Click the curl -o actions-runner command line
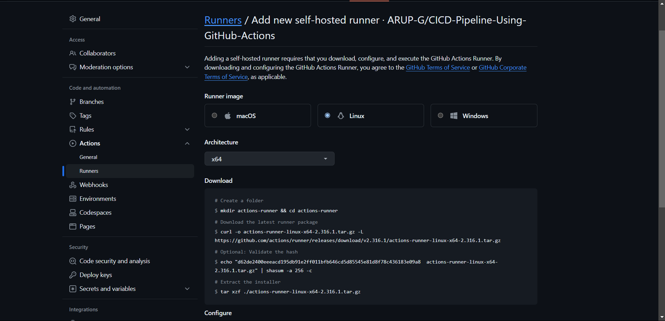The width and height of the screenshot is (665, 321). point(357,236)
